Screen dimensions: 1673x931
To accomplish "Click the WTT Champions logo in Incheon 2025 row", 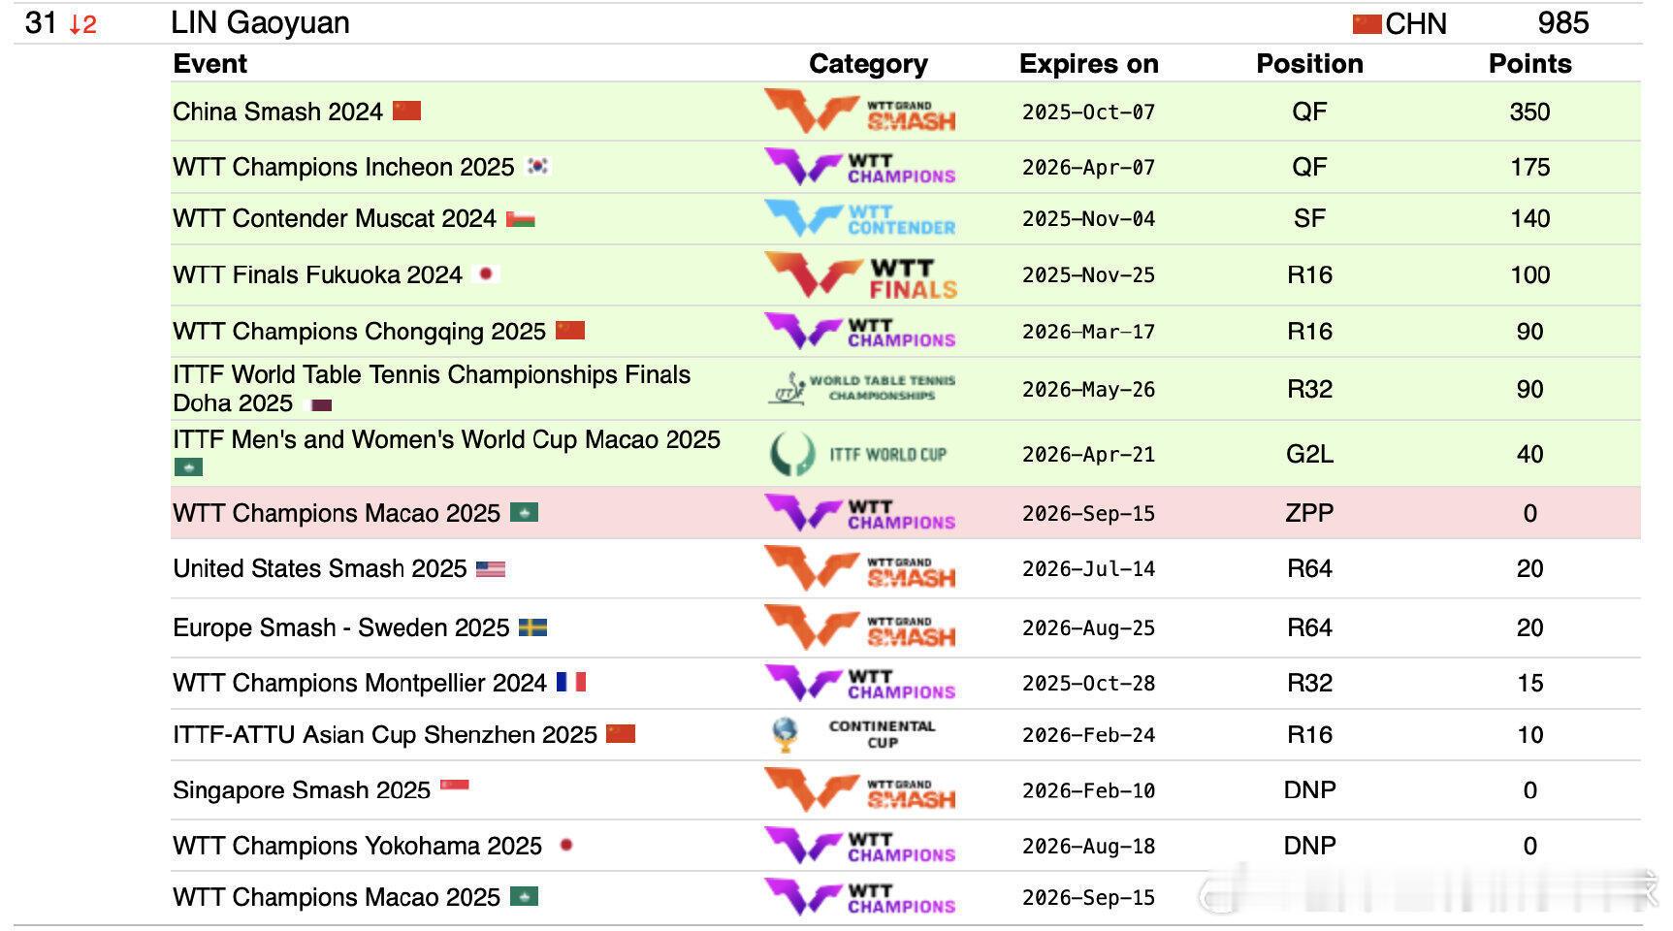I will 860,167.
